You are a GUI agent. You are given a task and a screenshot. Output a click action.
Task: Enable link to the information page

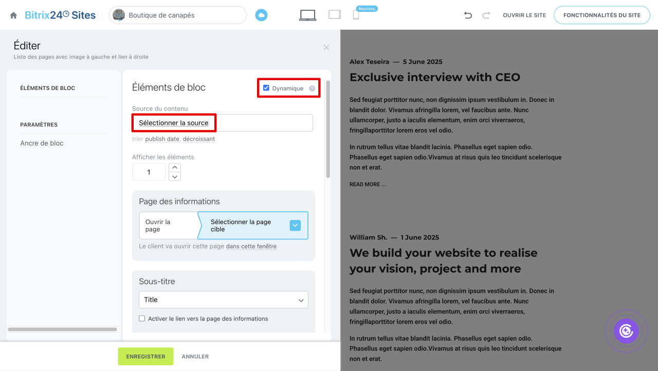142,319
